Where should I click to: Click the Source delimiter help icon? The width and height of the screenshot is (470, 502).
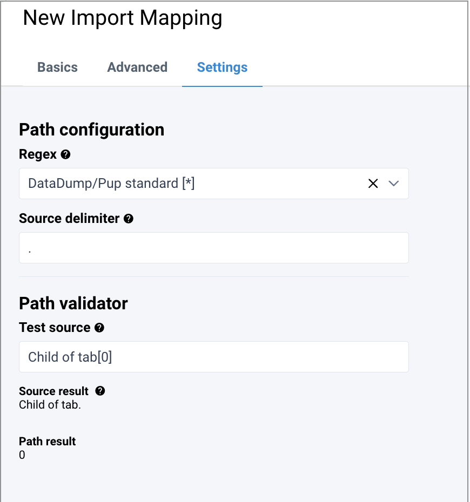tap(129, 219)
